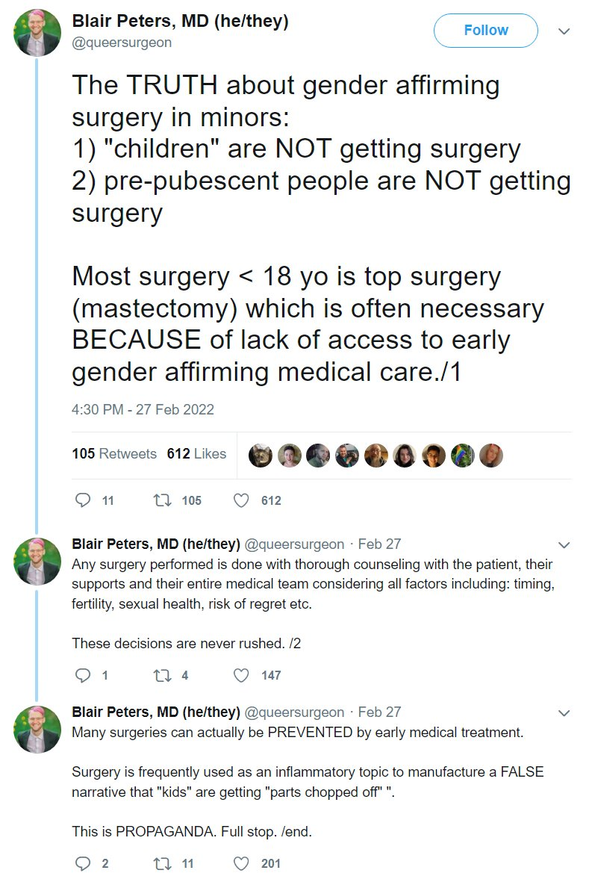Viewport: 592px width, 882px height.
Task: Like the tweet with 147 likes
Action: [x=241, y=675]
